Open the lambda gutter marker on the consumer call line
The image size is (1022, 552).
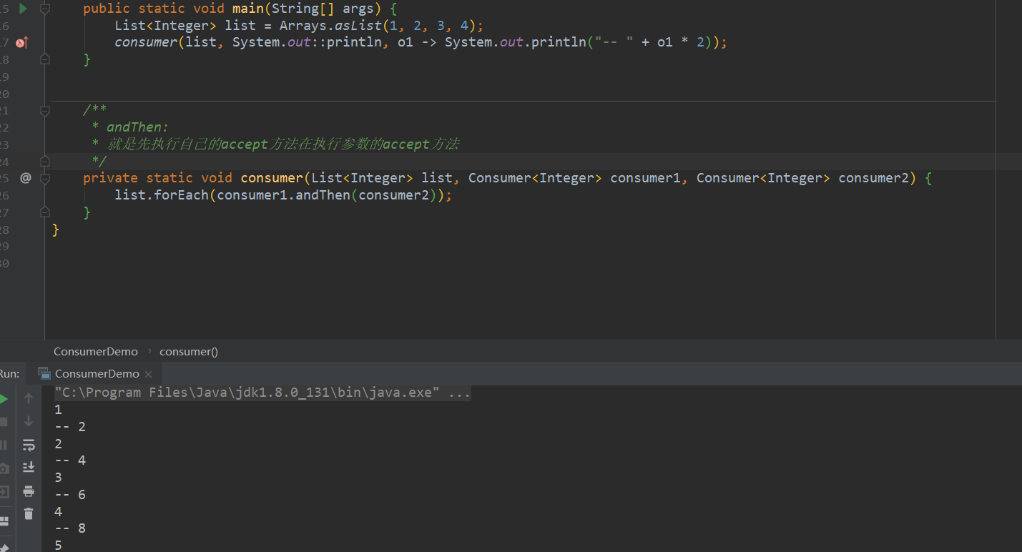pos(21,43)
